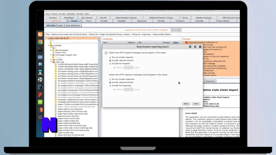Tick Limit to checkbox under responses
The width and height of the screenshot is (276, 155).
(x=114, y=89)
